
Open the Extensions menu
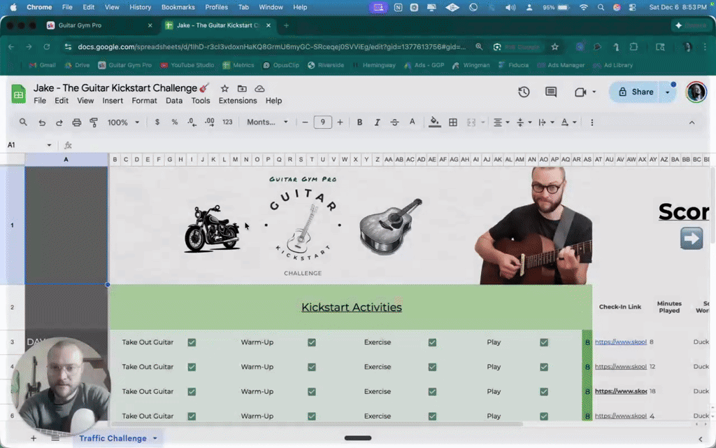(238, 101)
